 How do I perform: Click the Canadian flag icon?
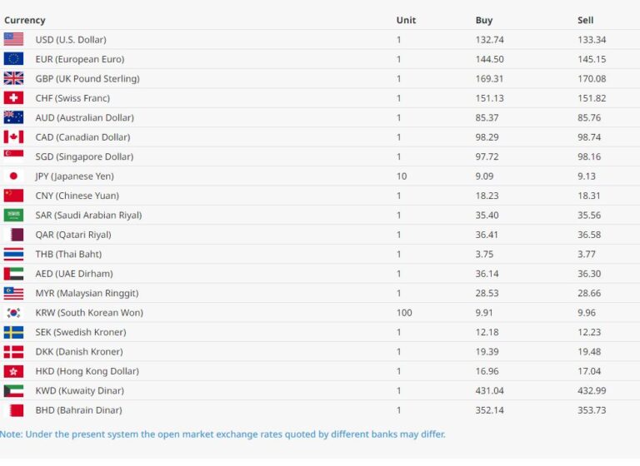point(13,137)
